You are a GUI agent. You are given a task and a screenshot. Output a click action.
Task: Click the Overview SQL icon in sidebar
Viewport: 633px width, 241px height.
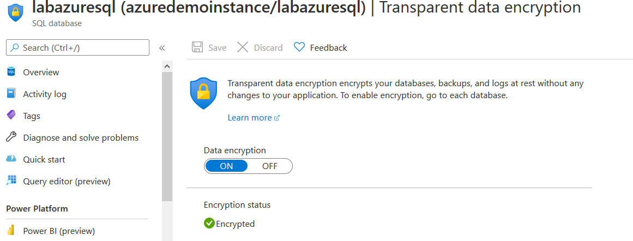tap(11, 72)
